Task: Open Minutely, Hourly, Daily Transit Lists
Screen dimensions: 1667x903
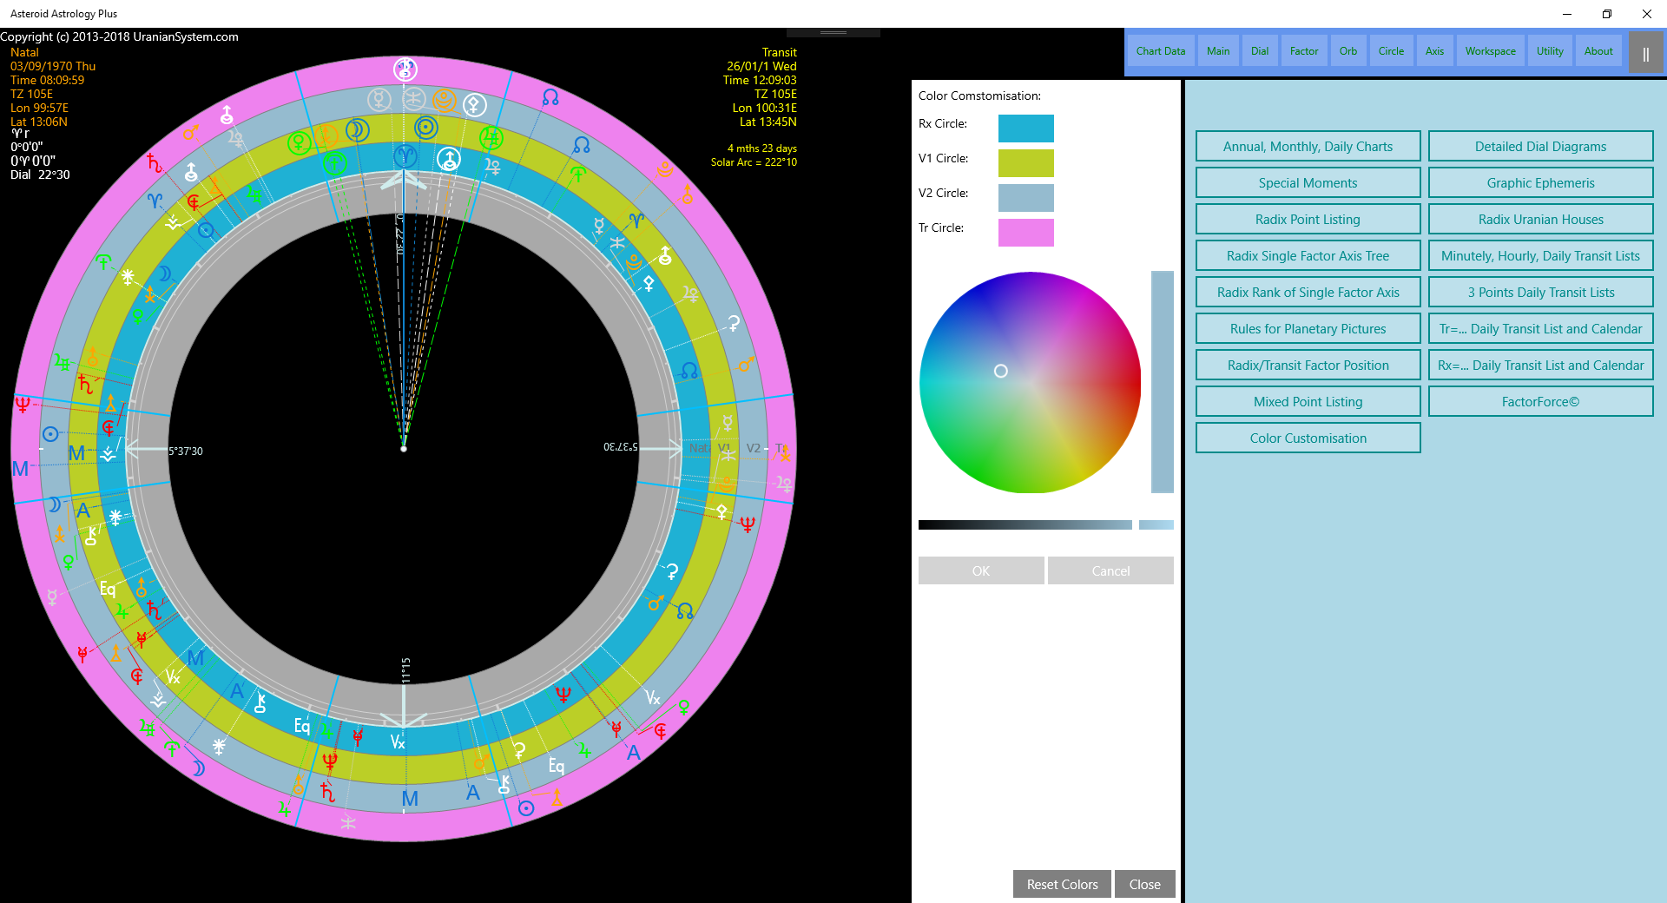Action: (x=1540, y=255)
